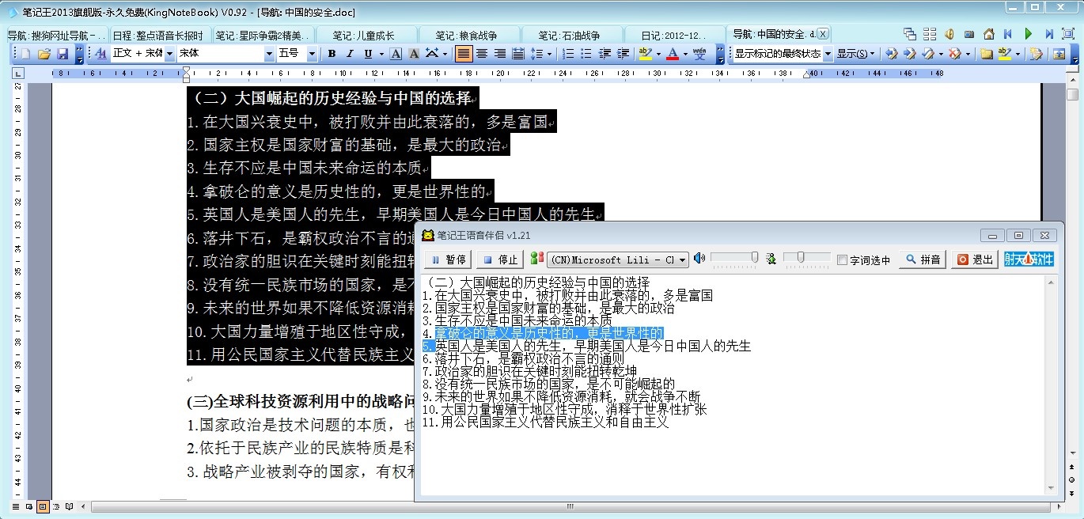The width and height of the screenshot is (1084, 519).
Task: Apply yellow highlight to text
Action: 645,54
